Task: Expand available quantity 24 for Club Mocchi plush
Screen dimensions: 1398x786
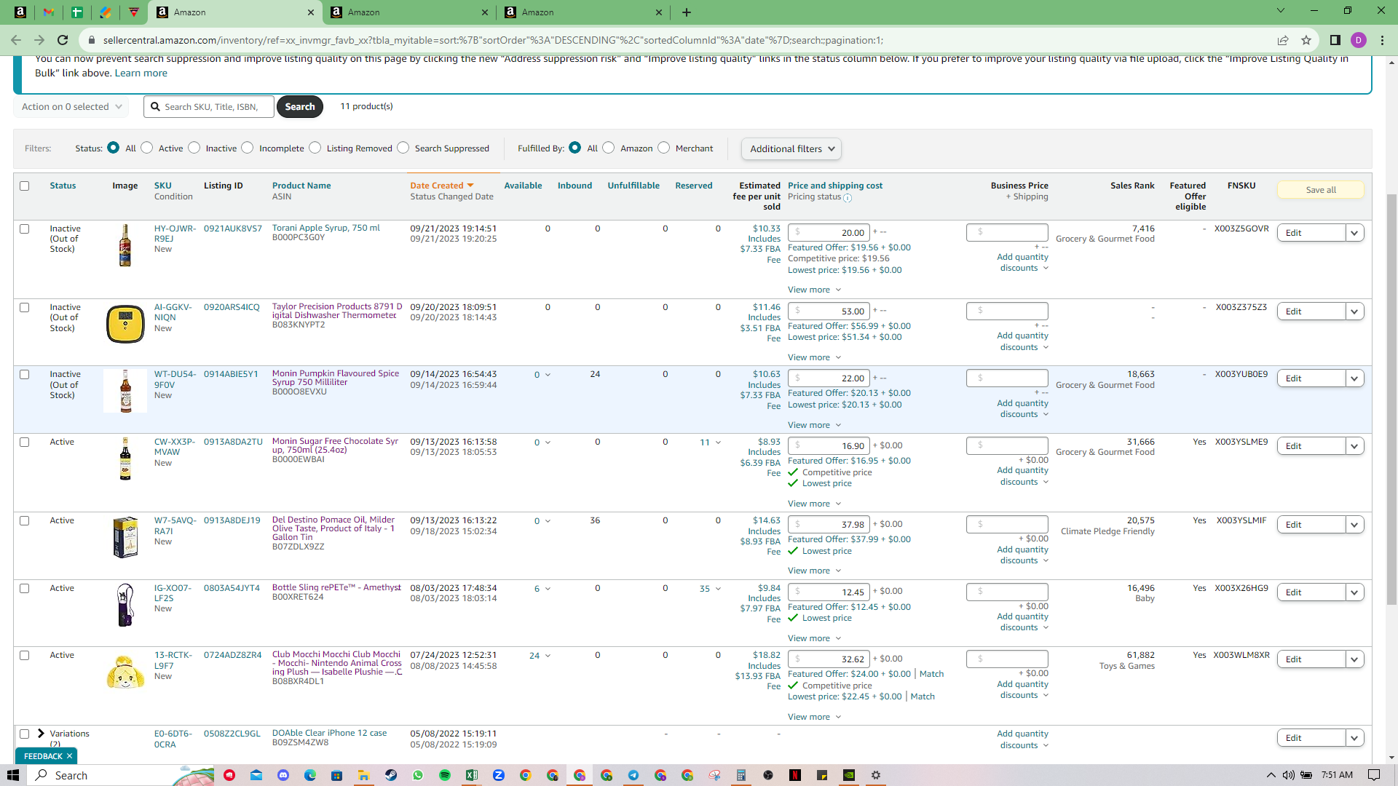Action: [540, 656]
